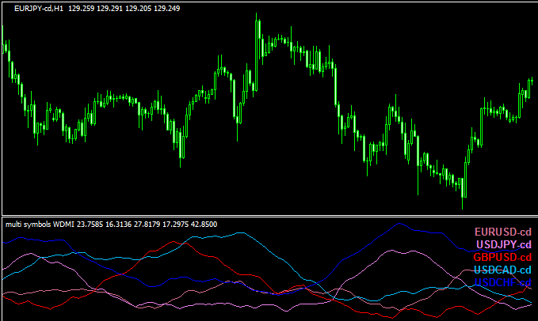The width and height of the screenshot is (538, 321).
Task: Click the highest candle wick on the chart
Action: tap(257, 17)
